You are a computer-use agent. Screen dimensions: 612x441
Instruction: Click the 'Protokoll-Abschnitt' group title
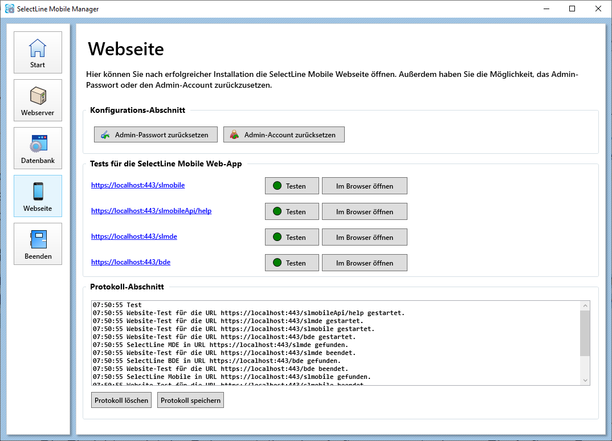(x=127, y=287)
